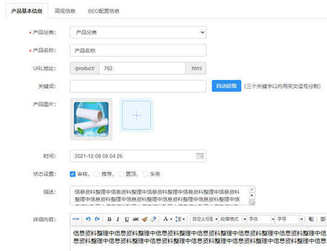The image size is (327, 251).
Task: Apply strikethrough with ABC icon
Action: 135,219
